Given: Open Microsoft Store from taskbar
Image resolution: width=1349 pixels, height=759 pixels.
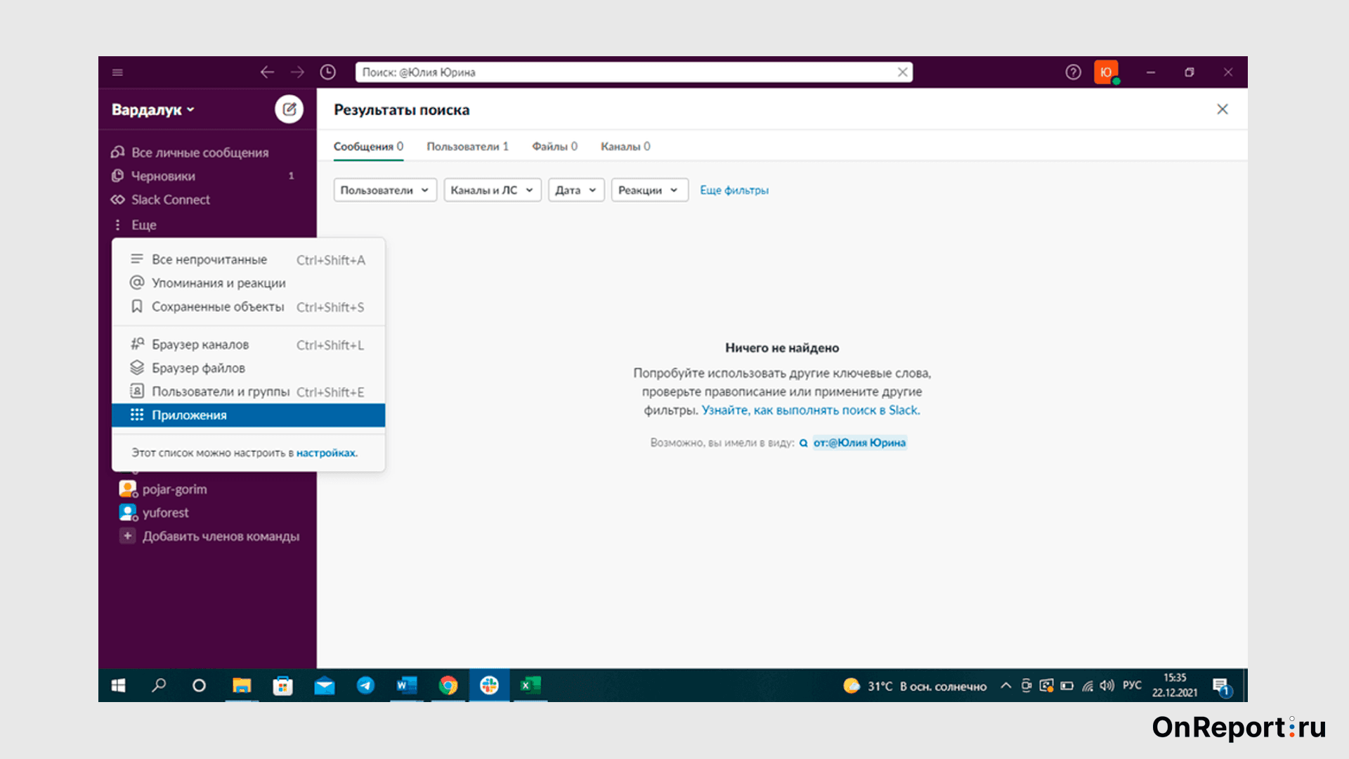Looking at the screenshot, I should (x=283, y=685).
